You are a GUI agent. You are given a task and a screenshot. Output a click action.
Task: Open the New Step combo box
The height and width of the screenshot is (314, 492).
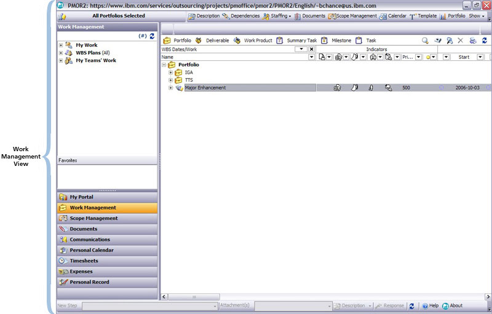[149, 306]
